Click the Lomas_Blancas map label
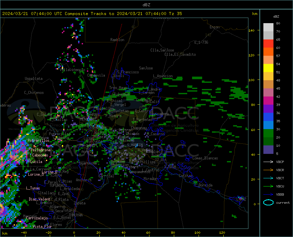Screen dimensions: 293x237 [205, 158]
